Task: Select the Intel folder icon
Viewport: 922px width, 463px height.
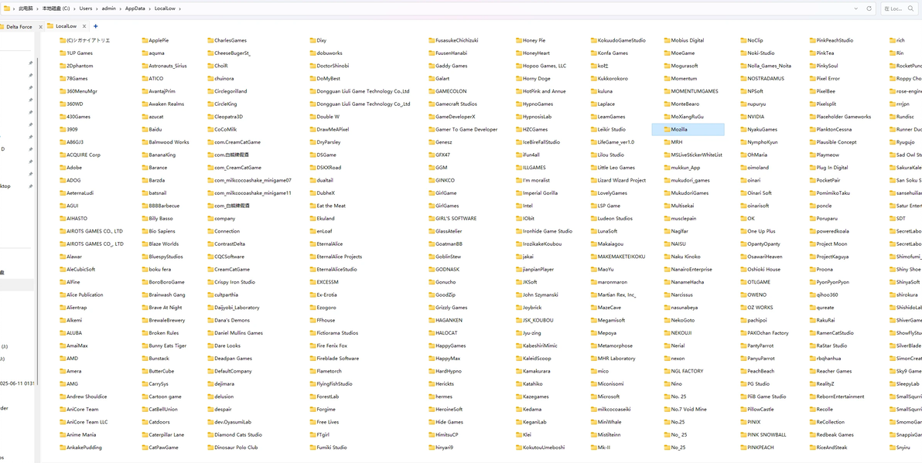Action: [x=518, y=206]
